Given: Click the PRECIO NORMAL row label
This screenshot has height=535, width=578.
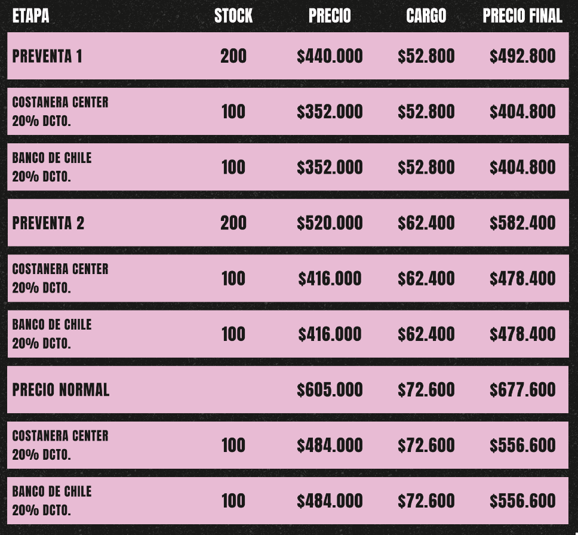Looking at the screenshot, I should 61,390.
